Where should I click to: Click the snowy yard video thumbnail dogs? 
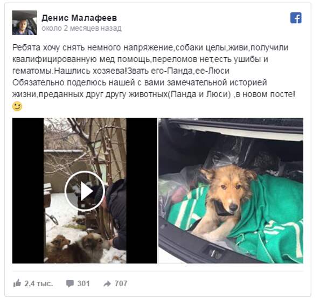78,247
